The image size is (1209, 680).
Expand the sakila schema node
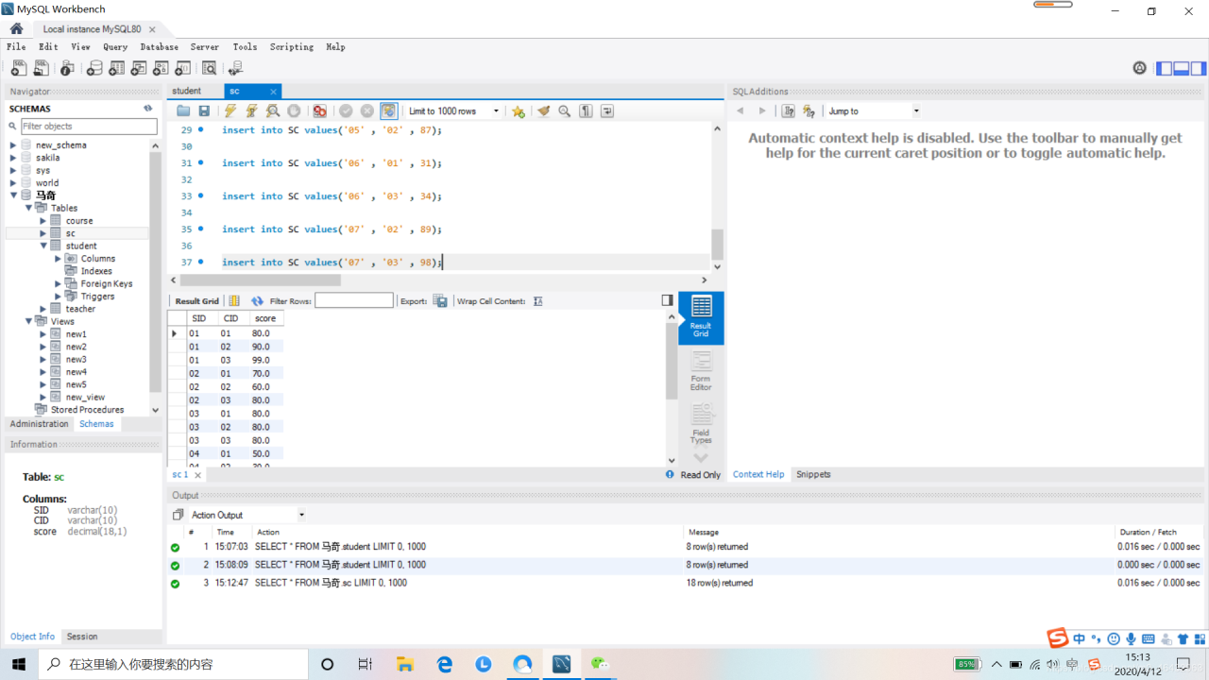coord(13,158)
